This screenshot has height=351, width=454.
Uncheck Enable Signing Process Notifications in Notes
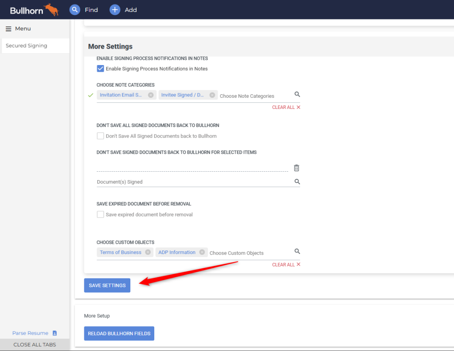[x=100, y=69]
